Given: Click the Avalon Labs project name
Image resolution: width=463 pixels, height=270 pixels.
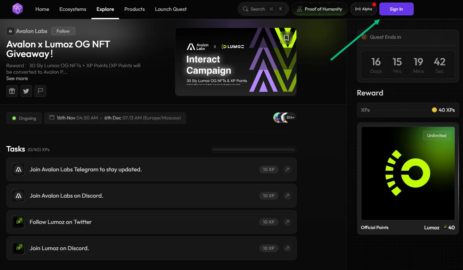Looking at the screenshot, I should coord(32,31).
